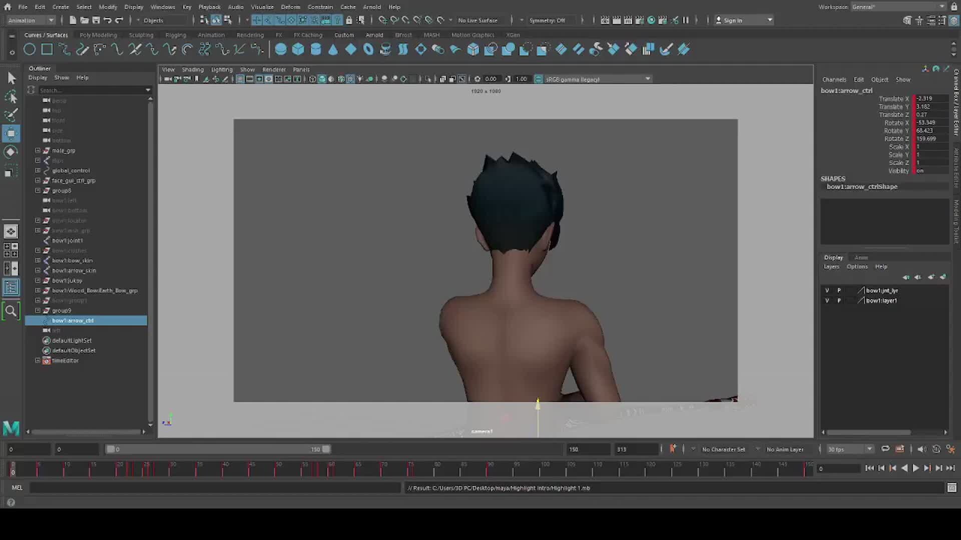
Task: Create a polygon cone from the shelf
Action: [333, 48]
